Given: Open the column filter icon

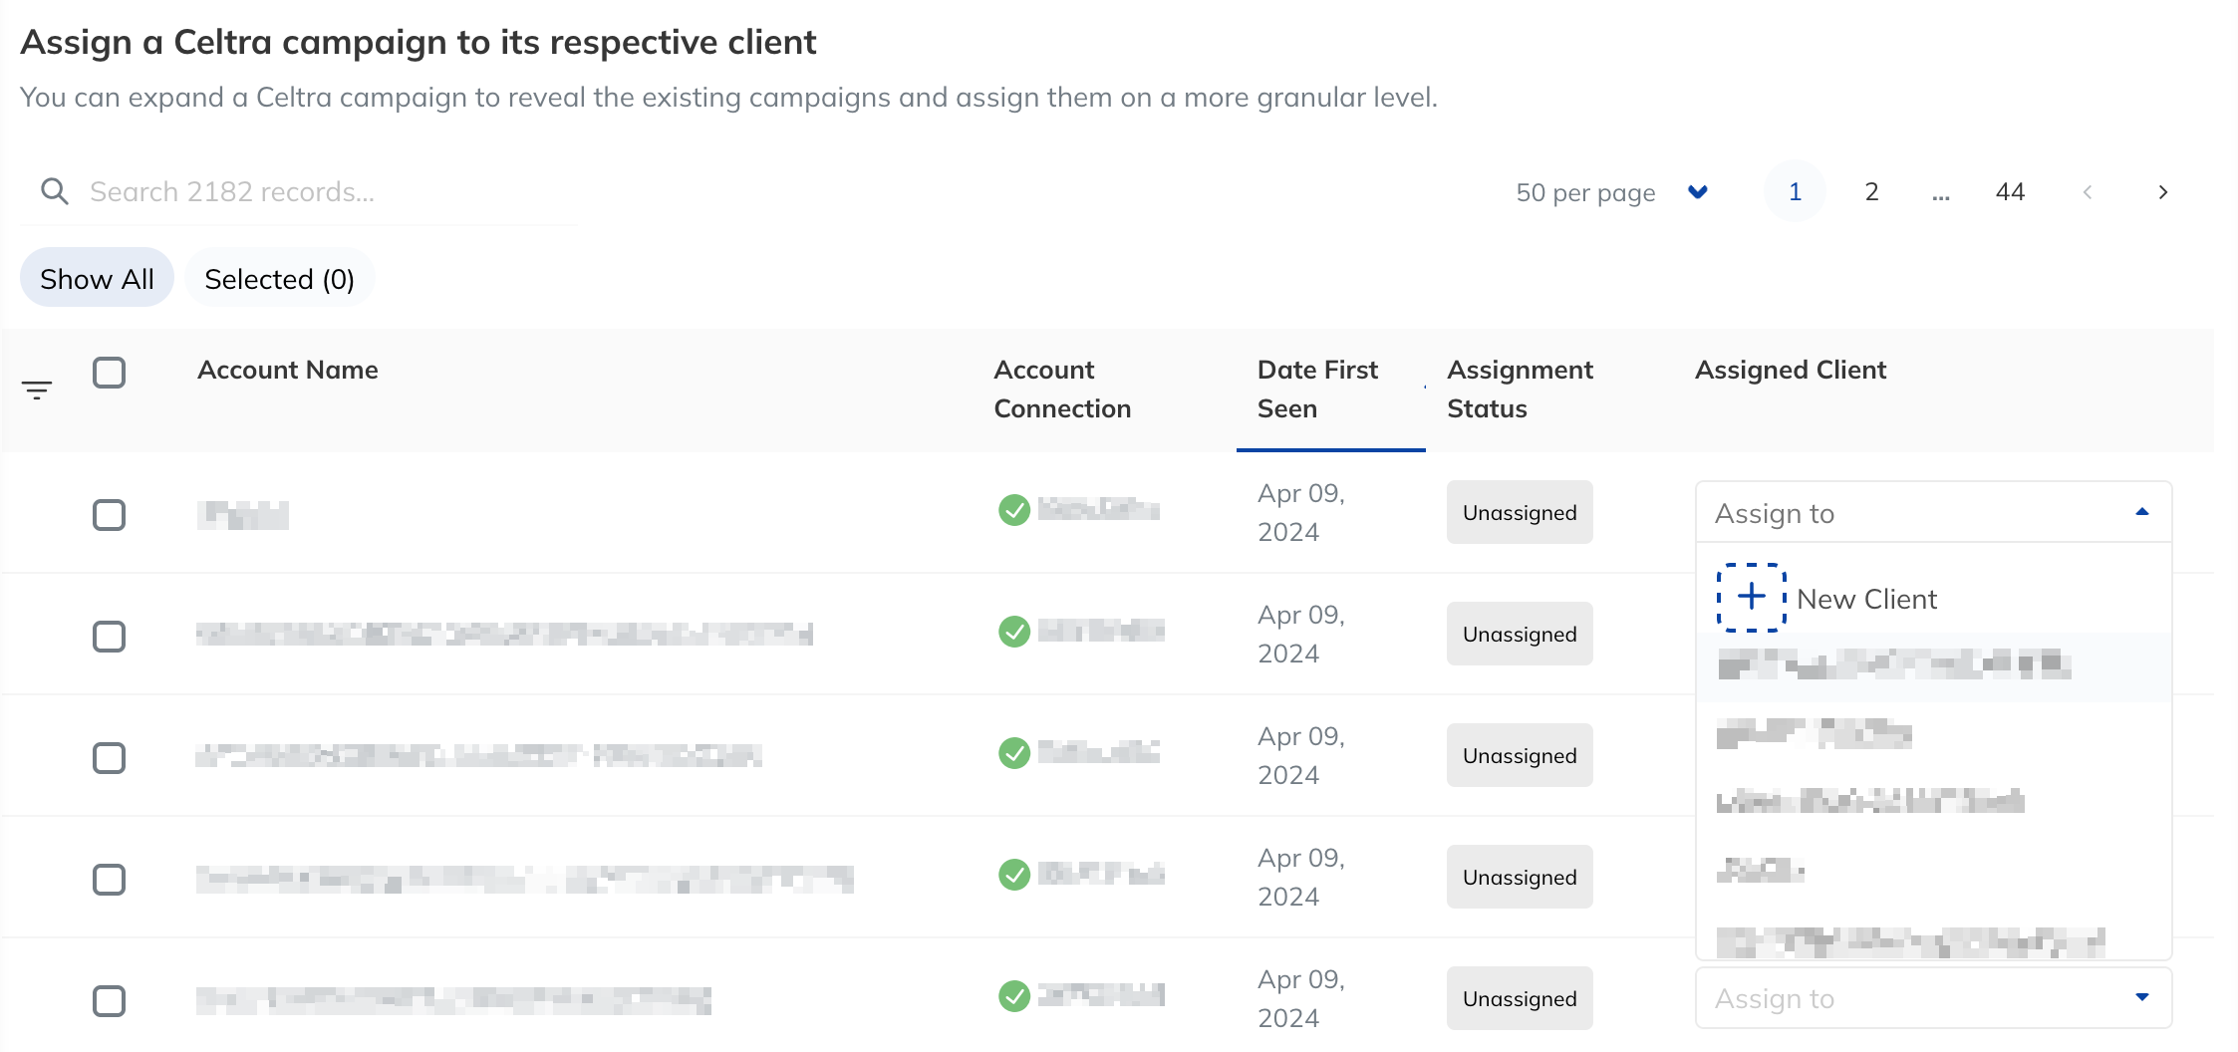Looking at the screenshot, I should (37, 391).
